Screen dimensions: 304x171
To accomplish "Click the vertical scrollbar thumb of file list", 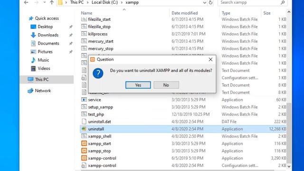I will click(289, 133).
